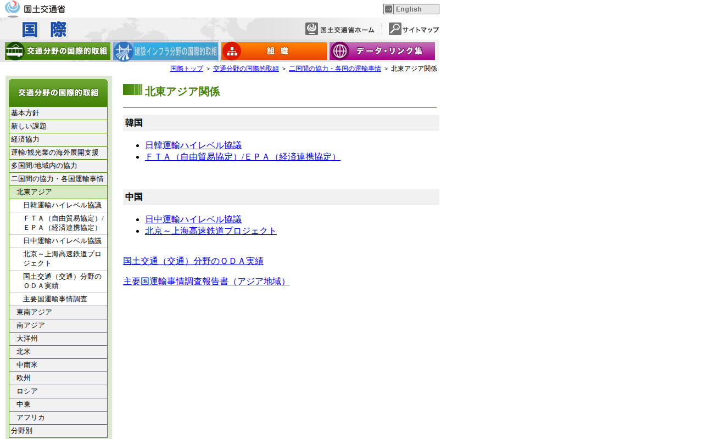Open sidebar item ＦＴＡ/ＥＰＡ（経済連携協定）

coord(58,223)
